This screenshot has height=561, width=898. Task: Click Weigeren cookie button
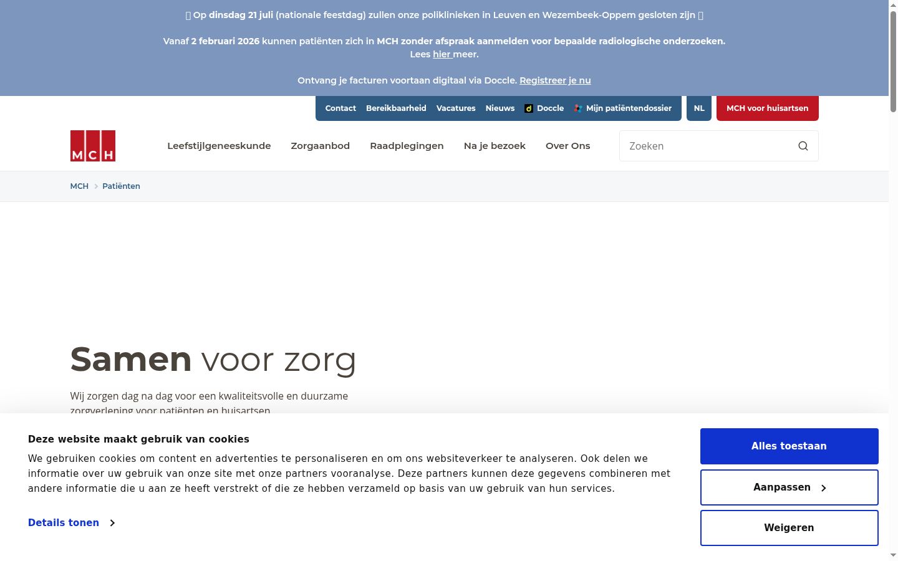[x=789, y=528]
